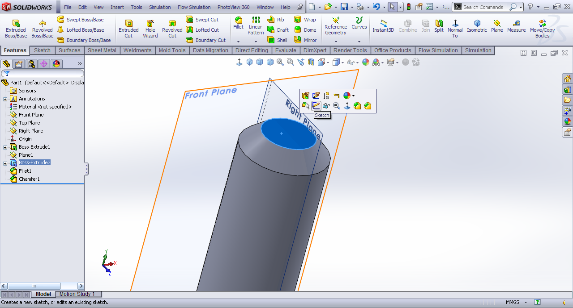Open the ConfigurationManager tab
This screenshot has height=308, width=573.
(x=31, y=64)
